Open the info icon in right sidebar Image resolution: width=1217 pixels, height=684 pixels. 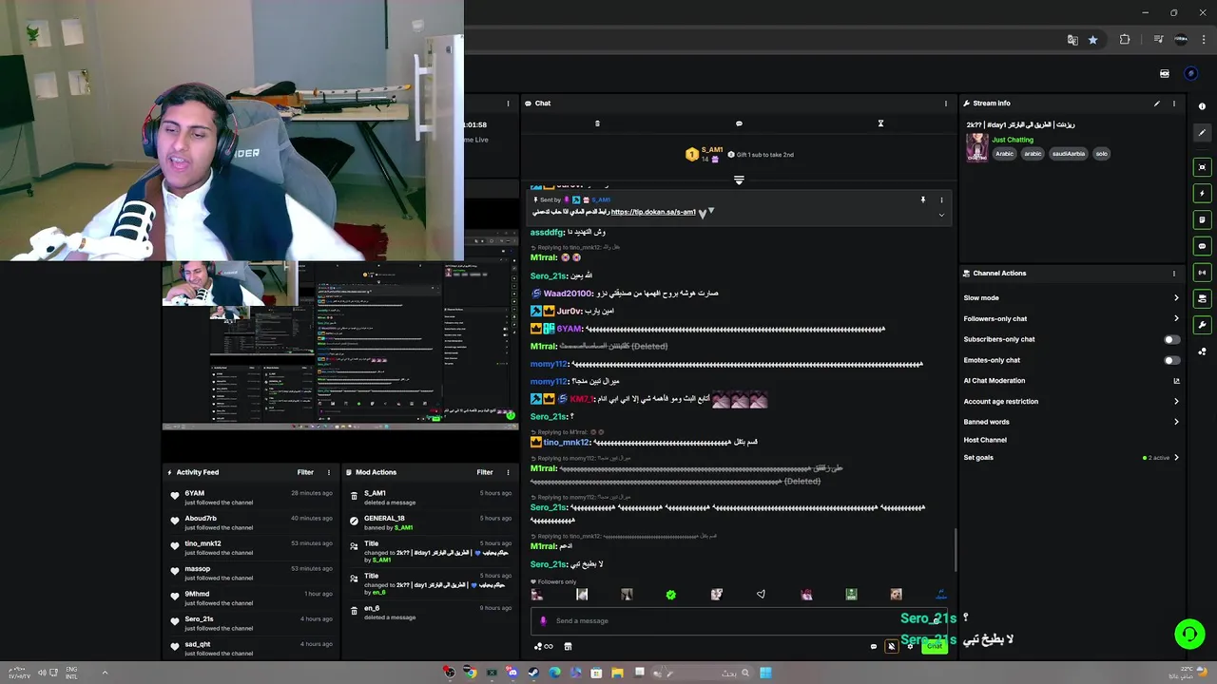(x=1202, y=106)
